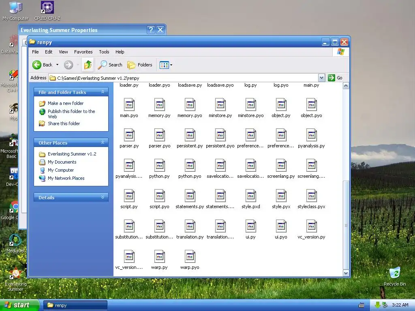Click Publish this folder to the Web
The width and height of the screenshot is (415, 311).
click(71, 114)
